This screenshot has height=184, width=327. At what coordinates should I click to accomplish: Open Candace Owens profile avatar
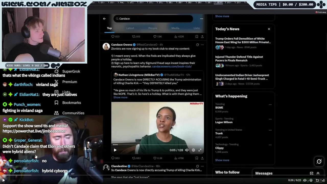[x=106, y=46]
